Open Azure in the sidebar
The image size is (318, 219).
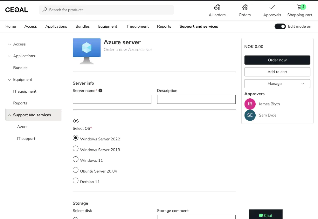[22, 127]
